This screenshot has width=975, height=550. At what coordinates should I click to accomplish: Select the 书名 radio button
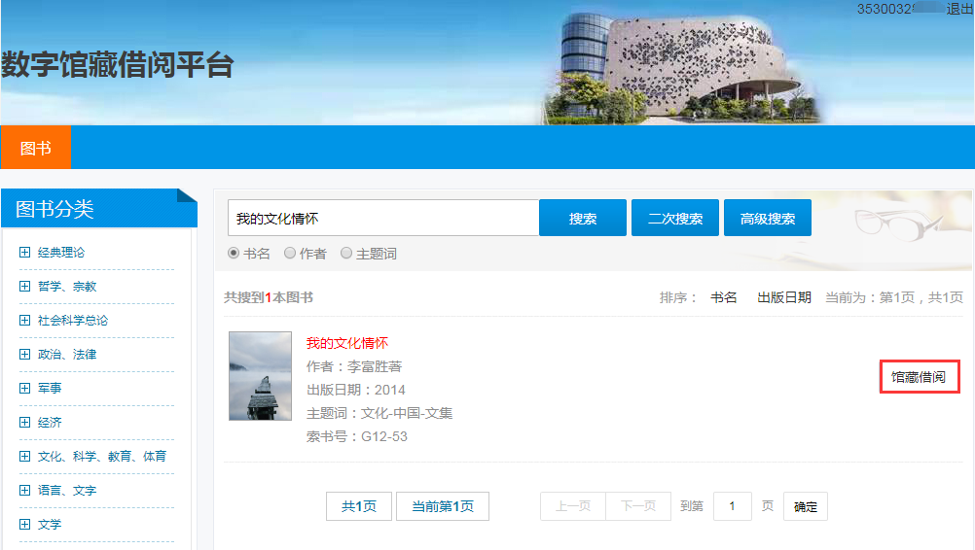coord(234,254)
